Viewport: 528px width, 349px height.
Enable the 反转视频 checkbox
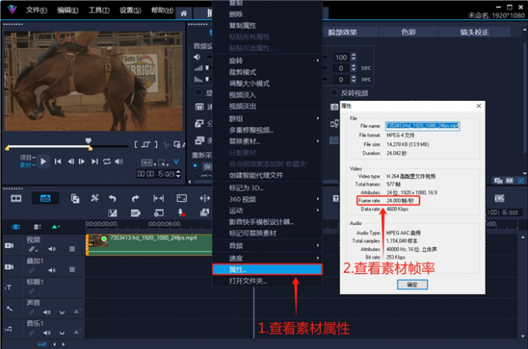pyautogui.click(x=334, y=92)
